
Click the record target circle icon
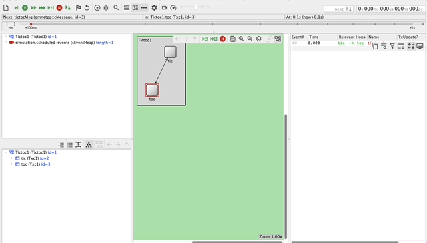coord(97,7)
